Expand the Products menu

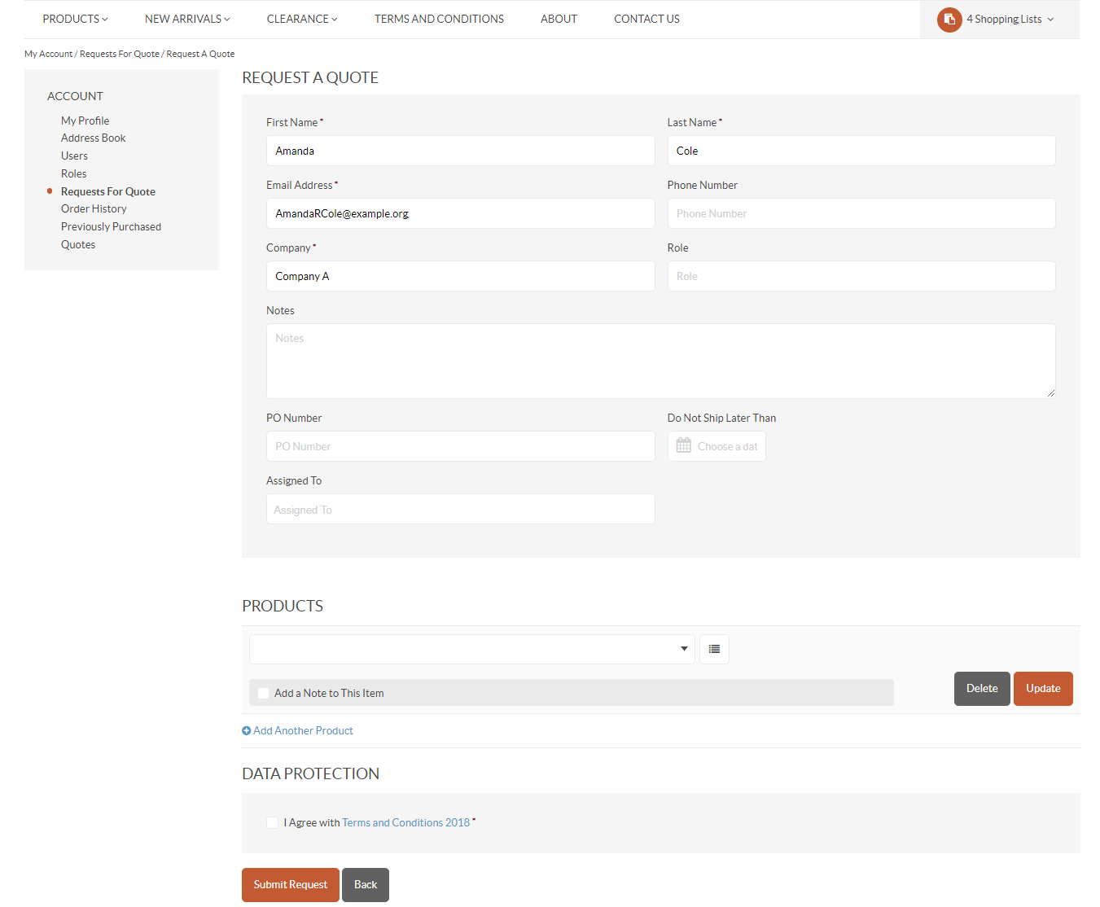click(x=75, y=19)
